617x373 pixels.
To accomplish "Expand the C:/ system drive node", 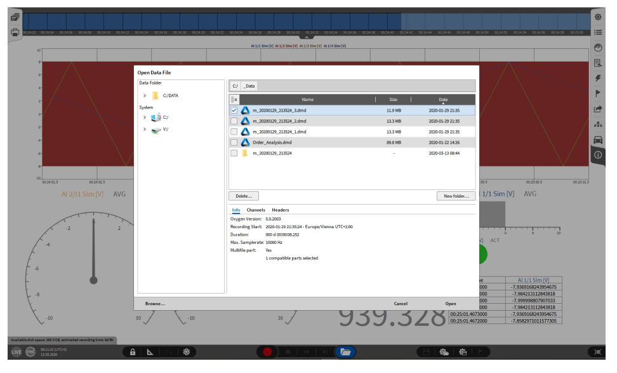I will (x=145, y=118).
